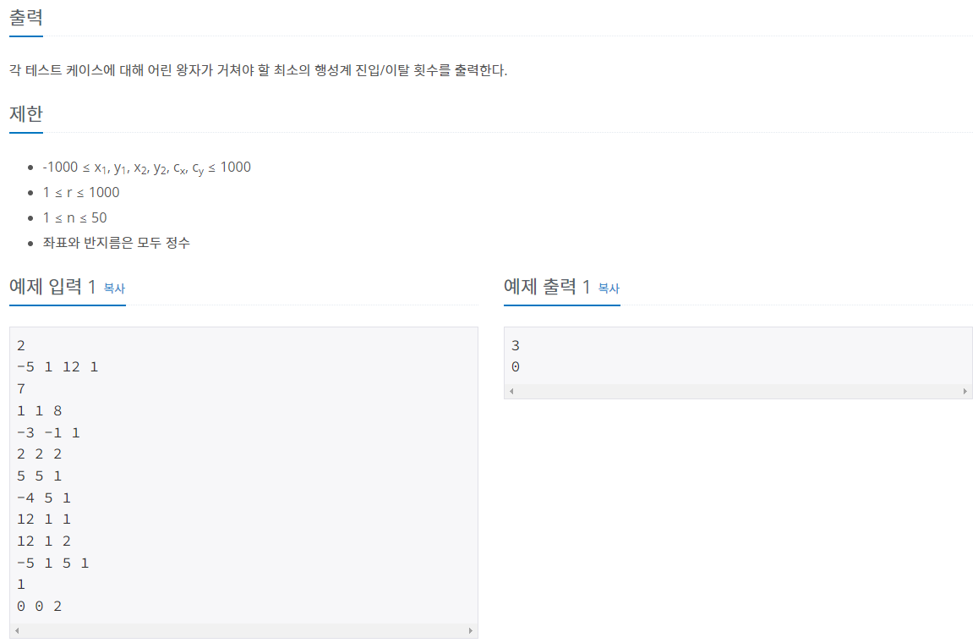Click the constraint line '1 ≤ n ≤ 50'
The height and width of the screenshot is (643, 978).
coord(77,217)
